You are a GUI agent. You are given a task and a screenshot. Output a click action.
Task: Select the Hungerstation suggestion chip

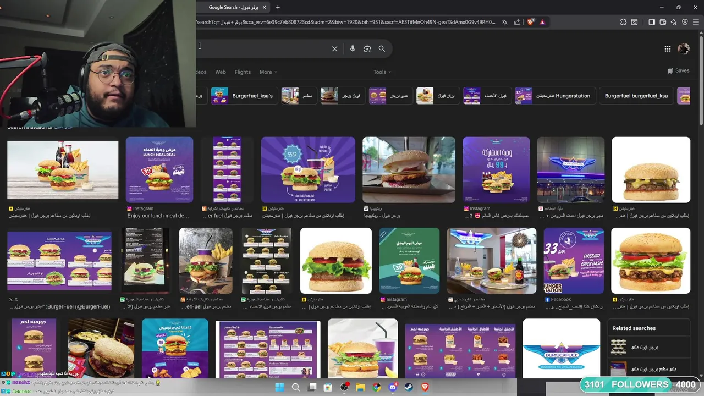554,96
